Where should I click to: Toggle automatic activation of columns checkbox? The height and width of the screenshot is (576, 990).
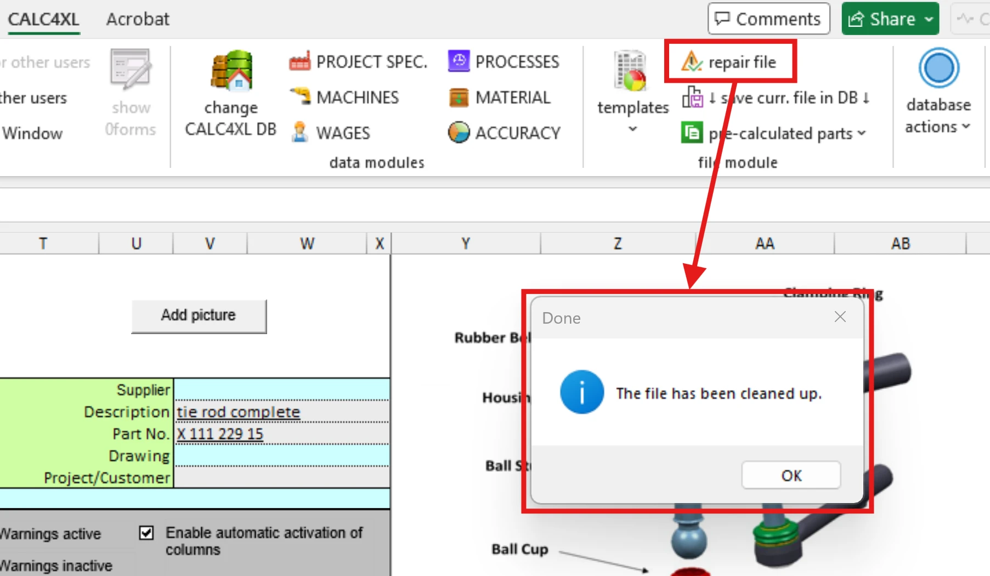(146, 533)
